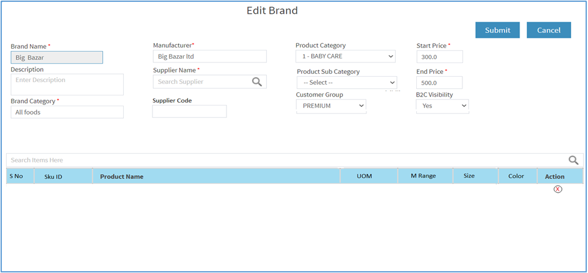
Task: Open the Product Sub Category dropdown
Action: [x=347, y=82]
